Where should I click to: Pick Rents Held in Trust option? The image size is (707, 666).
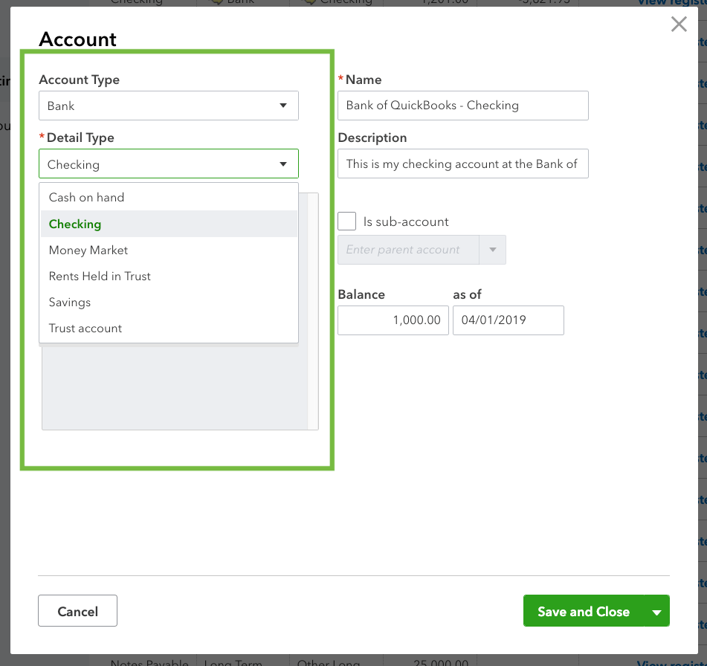tap(169, 276)
